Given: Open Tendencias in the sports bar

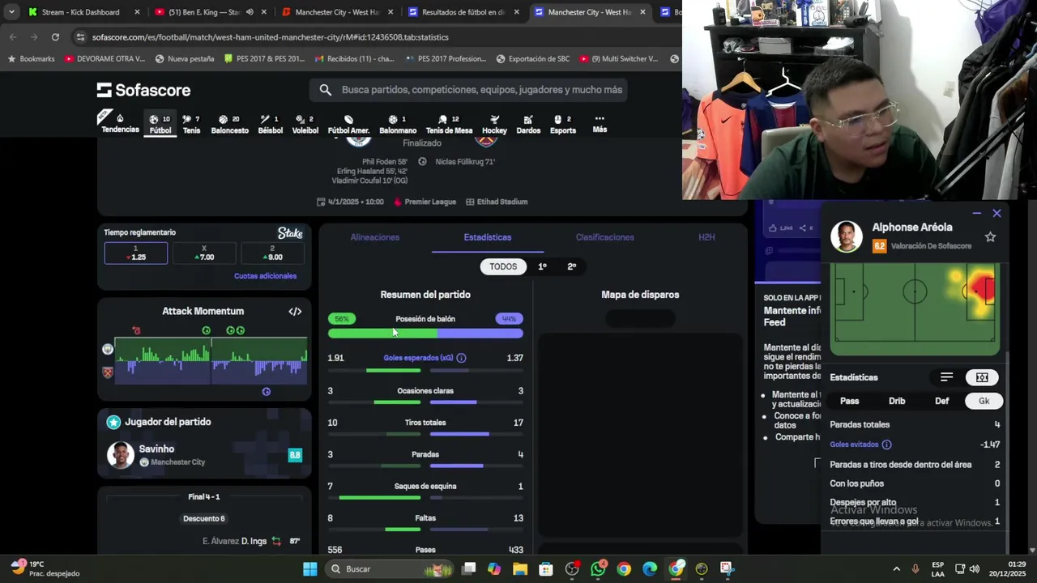Looking at the screenshot, I should (120, 123).
